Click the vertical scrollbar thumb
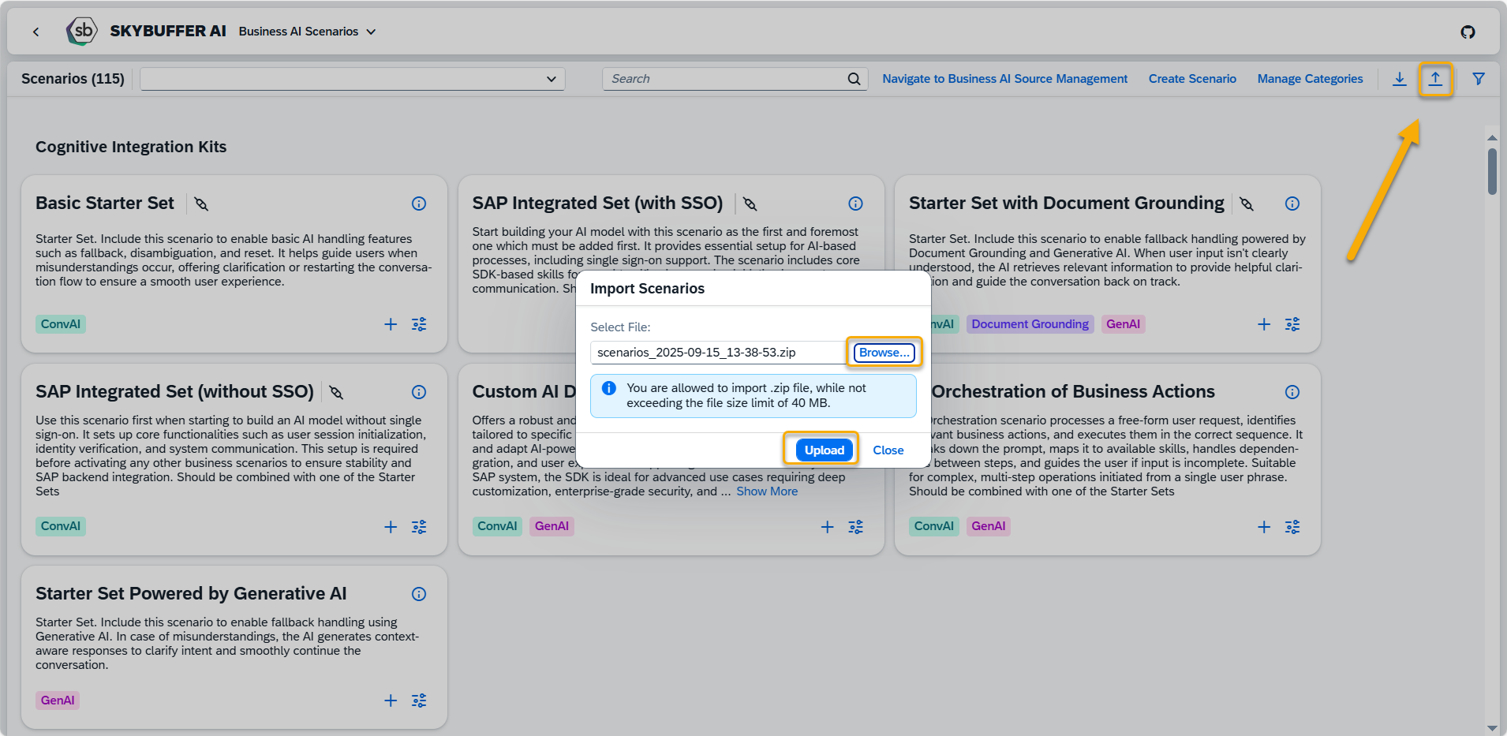Screen dimensions: 1507x736 click(x=1492, y=171)
